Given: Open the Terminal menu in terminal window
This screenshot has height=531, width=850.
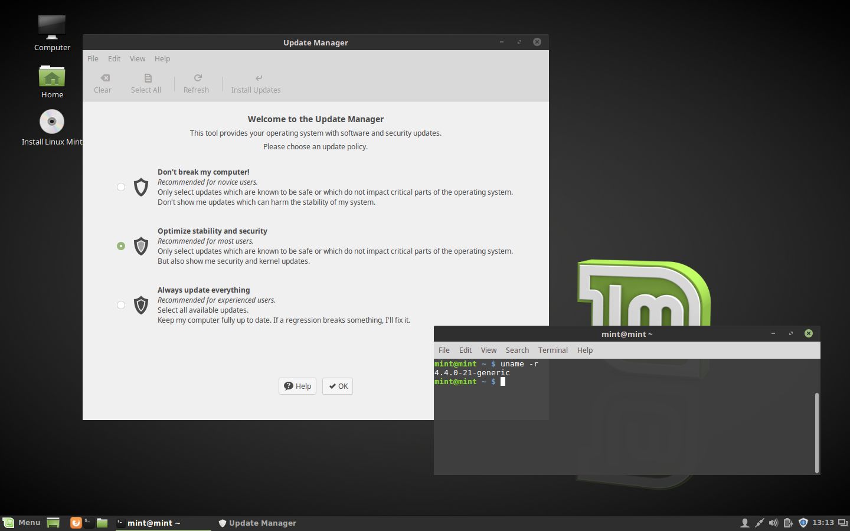Looking at the screenshot, I should point(552,350).
